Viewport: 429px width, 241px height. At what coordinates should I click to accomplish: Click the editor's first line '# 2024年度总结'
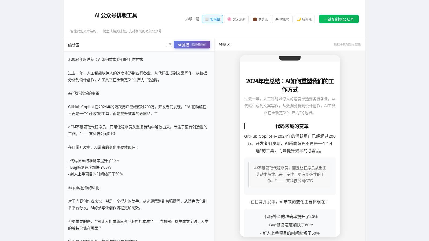pyautogui.click(x=105, y=59)
